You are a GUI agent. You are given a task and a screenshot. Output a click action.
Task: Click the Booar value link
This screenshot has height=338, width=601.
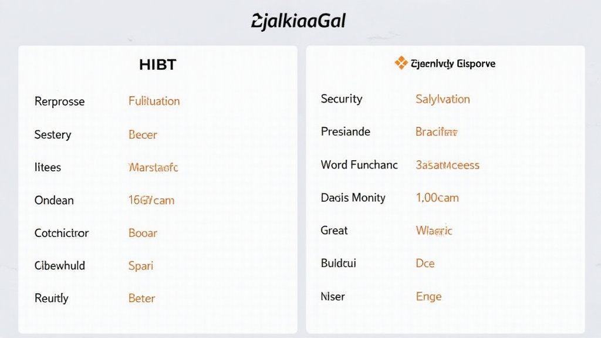pyautogui.click(x=143, y=233)
